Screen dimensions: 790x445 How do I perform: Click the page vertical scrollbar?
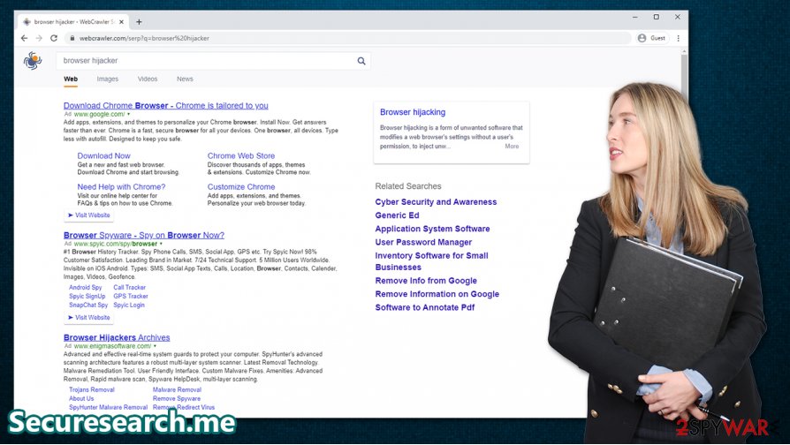click(684, 73)
